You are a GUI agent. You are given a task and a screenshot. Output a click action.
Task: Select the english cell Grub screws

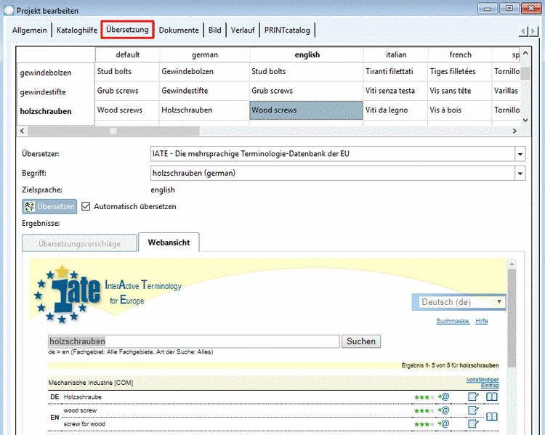tap(306, 91)
